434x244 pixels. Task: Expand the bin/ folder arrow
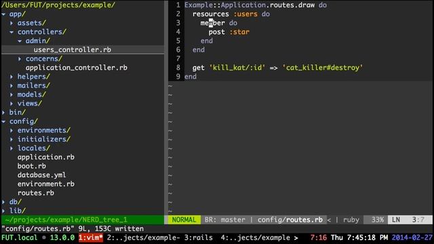(3, 113)
